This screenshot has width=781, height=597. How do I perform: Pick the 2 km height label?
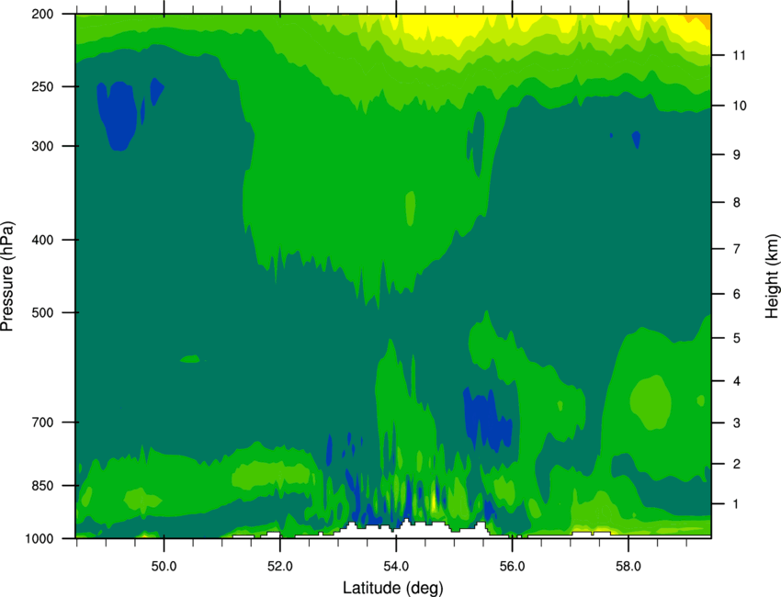737,464
